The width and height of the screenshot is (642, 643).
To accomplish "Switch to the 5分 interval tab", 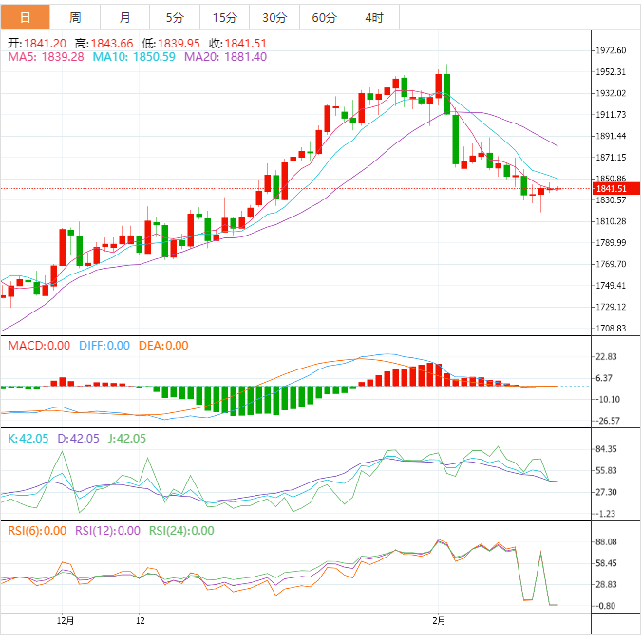I will [x=175, y=18].
